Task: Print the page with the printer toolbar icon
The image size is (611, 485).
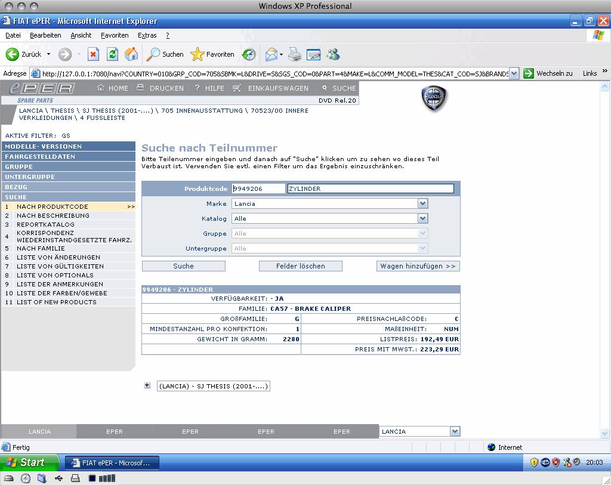Action: tap(295, 54)
